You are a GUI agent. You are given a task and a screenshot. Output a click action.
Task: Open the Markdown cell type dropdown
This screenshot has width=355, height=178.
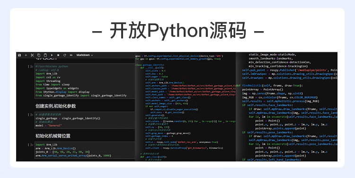click(85, 55)
